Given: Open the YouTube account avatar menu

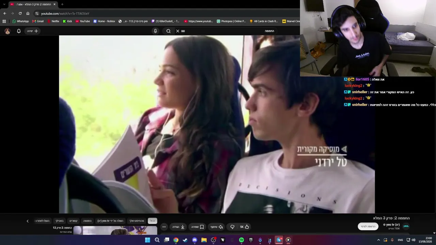Looking at the screenshot, I should (x=7, y=31).
